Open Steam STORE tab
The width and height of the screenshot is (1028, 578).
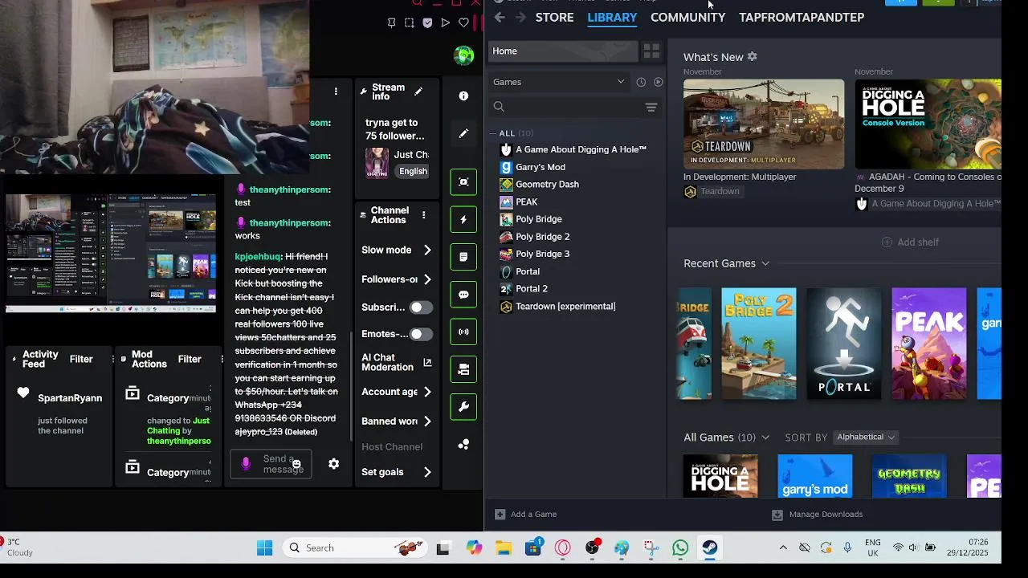(x=554, y=17)
